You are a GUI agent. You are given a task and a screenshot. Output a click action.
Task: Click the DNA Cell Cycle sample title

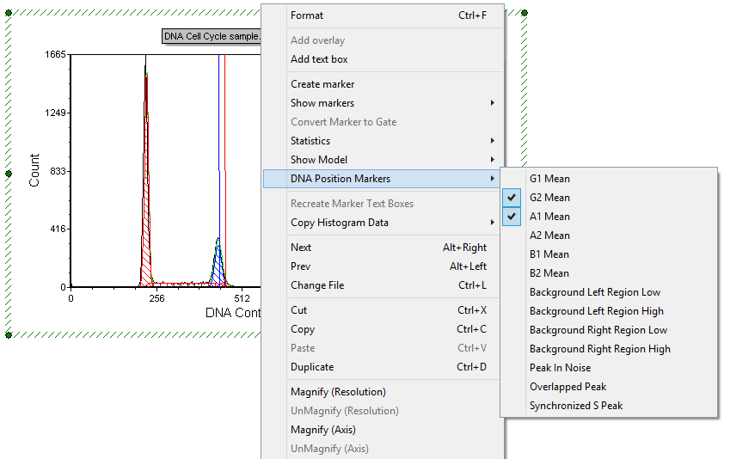[212, 37]
